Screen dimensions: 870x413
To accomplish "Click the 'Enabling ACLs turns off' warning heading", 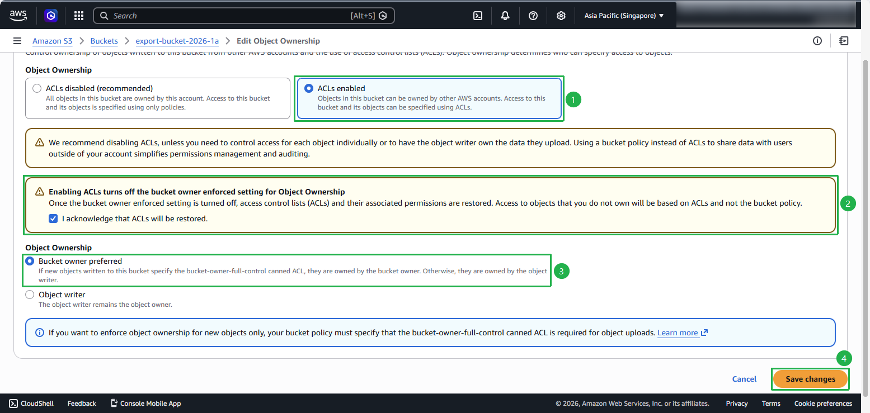I will click(x=197, y=192).
